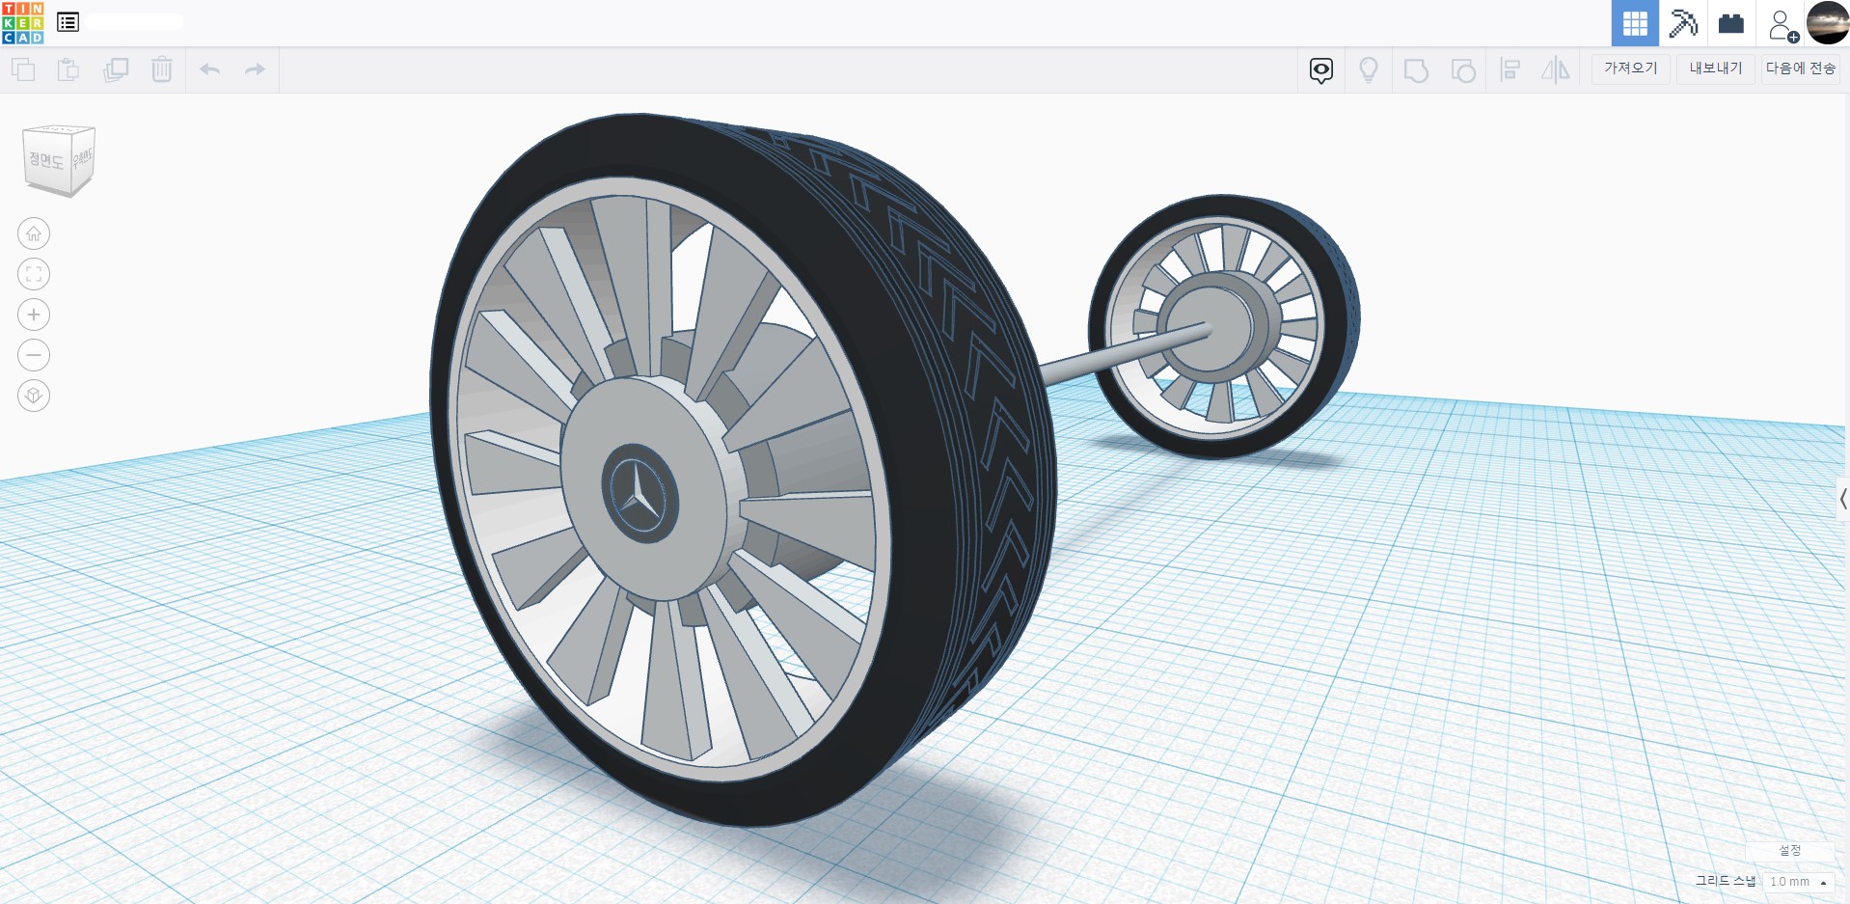The width and height of the screenshot is (1850, 904).
Task: Open the 그리드 스냅 1.0 mm dropdown
Action: point(1797,882)
